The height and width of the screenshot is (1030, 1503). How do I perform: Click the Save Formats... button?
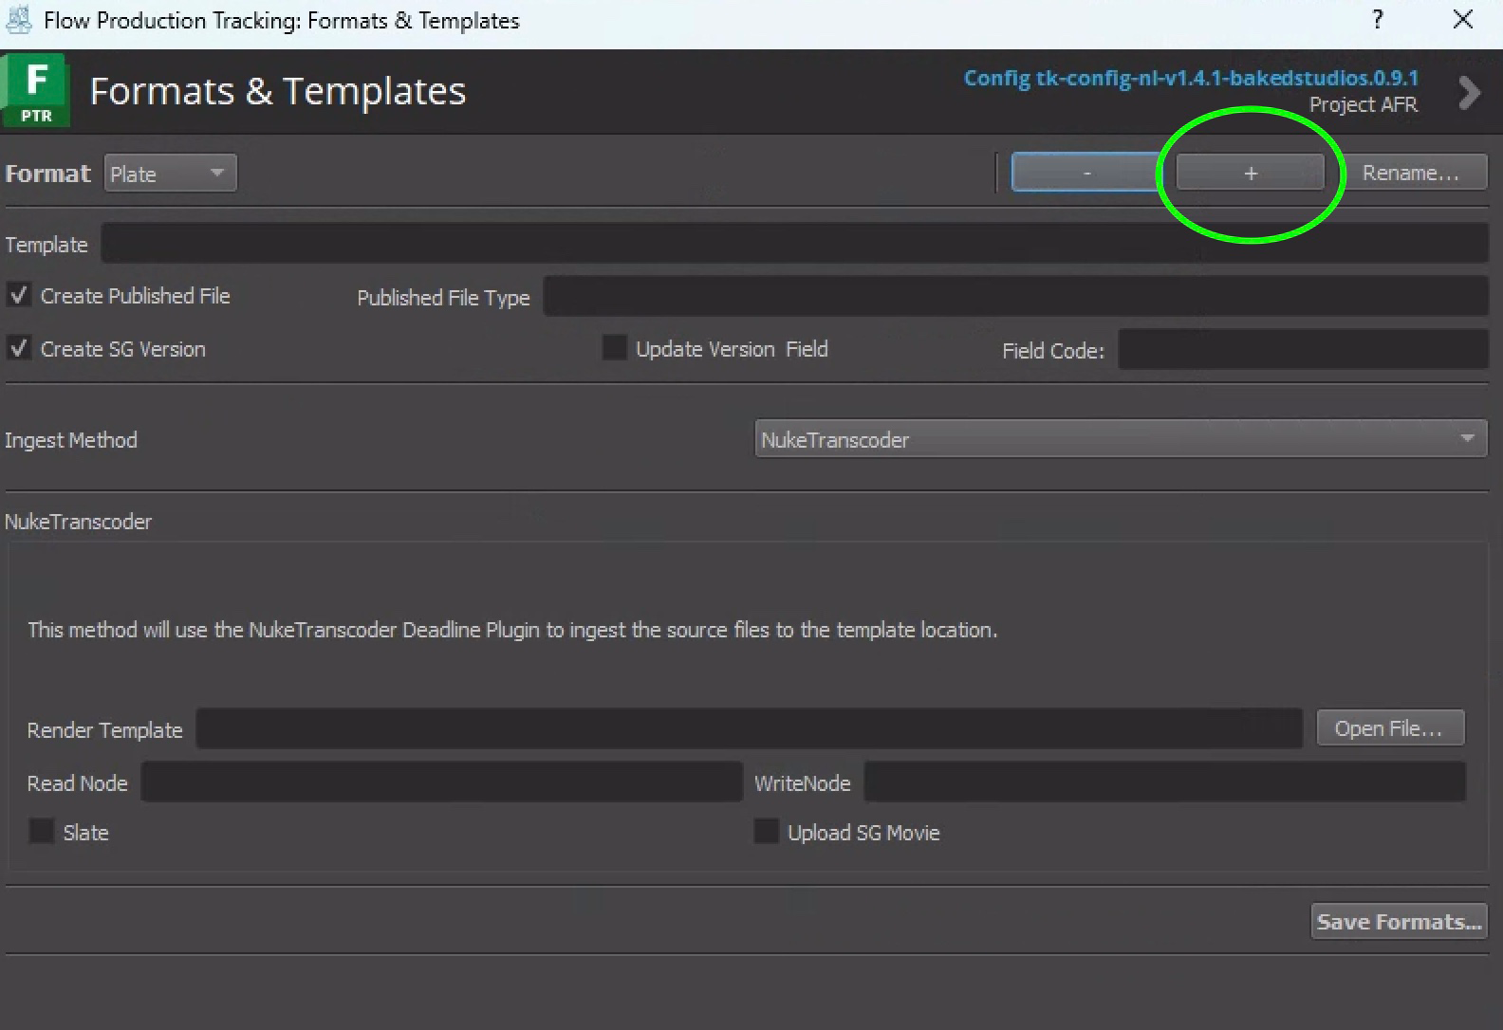point(1399,921)
